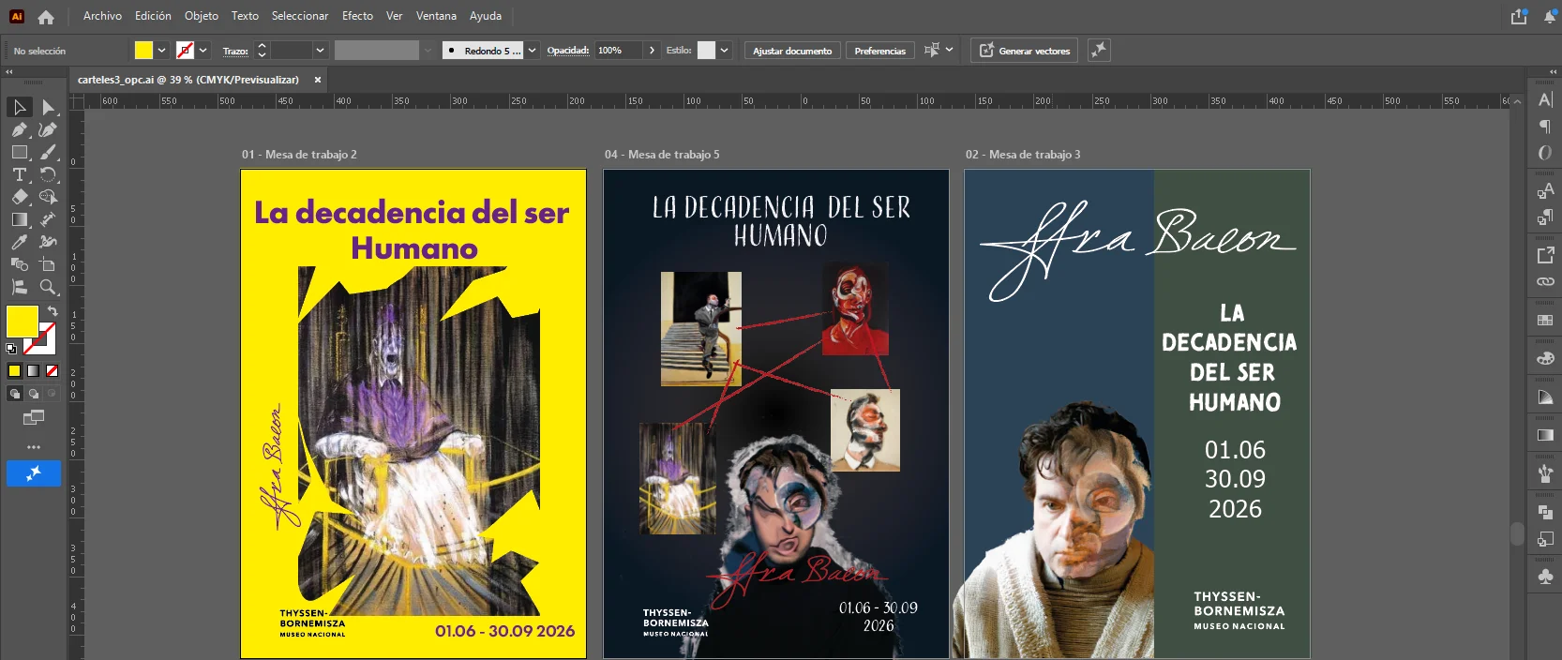The width and height of the screenshot is (1562, 660).
Task: Select the Shape Builder tool
Action: pyautogui.click(x=48, y=197)
